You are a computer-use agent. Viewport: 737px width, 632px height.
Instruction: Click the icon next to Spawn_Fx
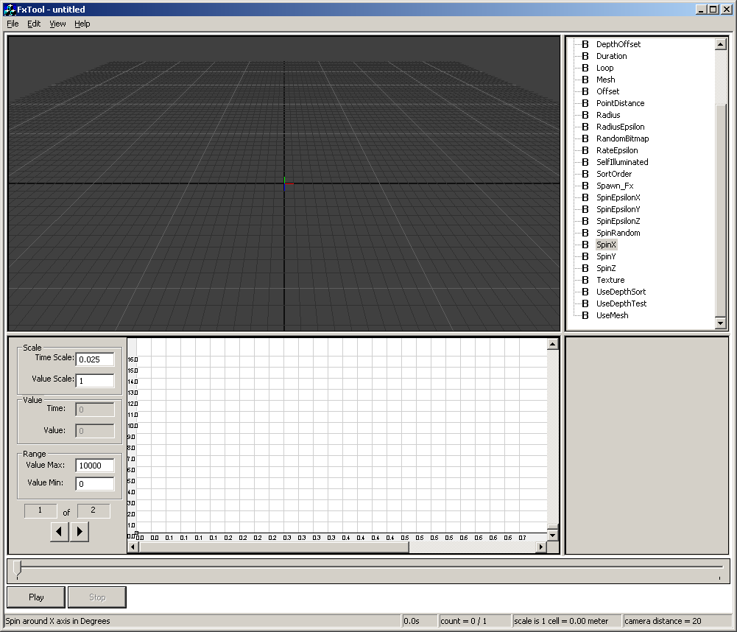(585, 186)
